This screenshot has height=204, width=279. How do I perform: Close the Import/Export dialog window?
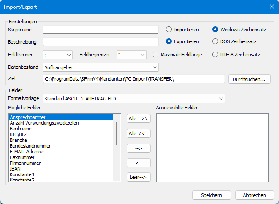pos(271,7)
